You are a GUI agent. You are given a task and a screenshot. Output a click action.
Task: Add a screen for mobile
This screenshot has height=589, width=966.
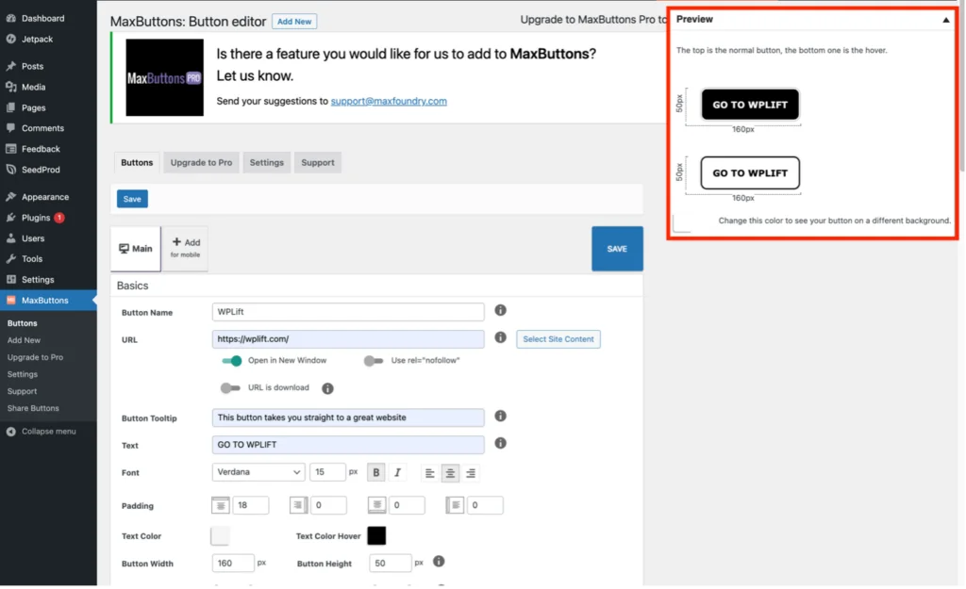[186, 248]
